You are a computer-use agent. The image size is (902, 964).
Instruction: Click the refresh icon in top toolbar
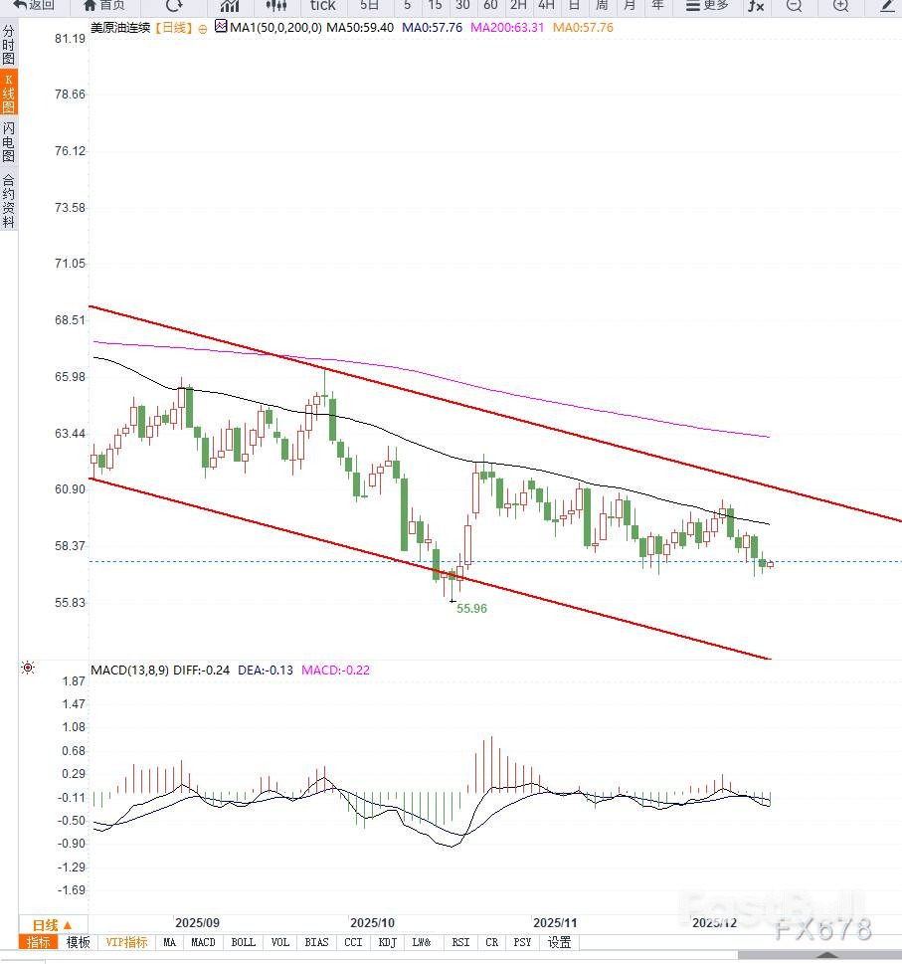click(174, 6)
